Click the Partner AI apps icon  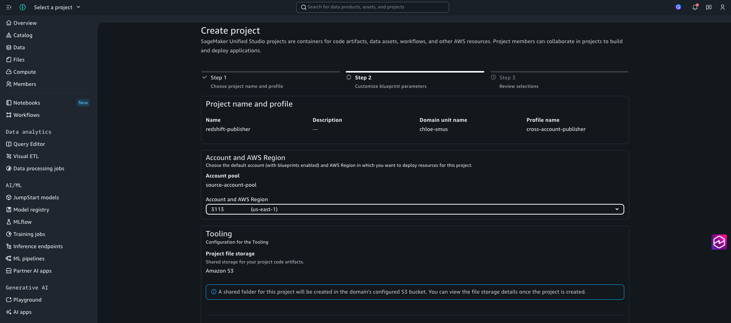pos(9,271)
